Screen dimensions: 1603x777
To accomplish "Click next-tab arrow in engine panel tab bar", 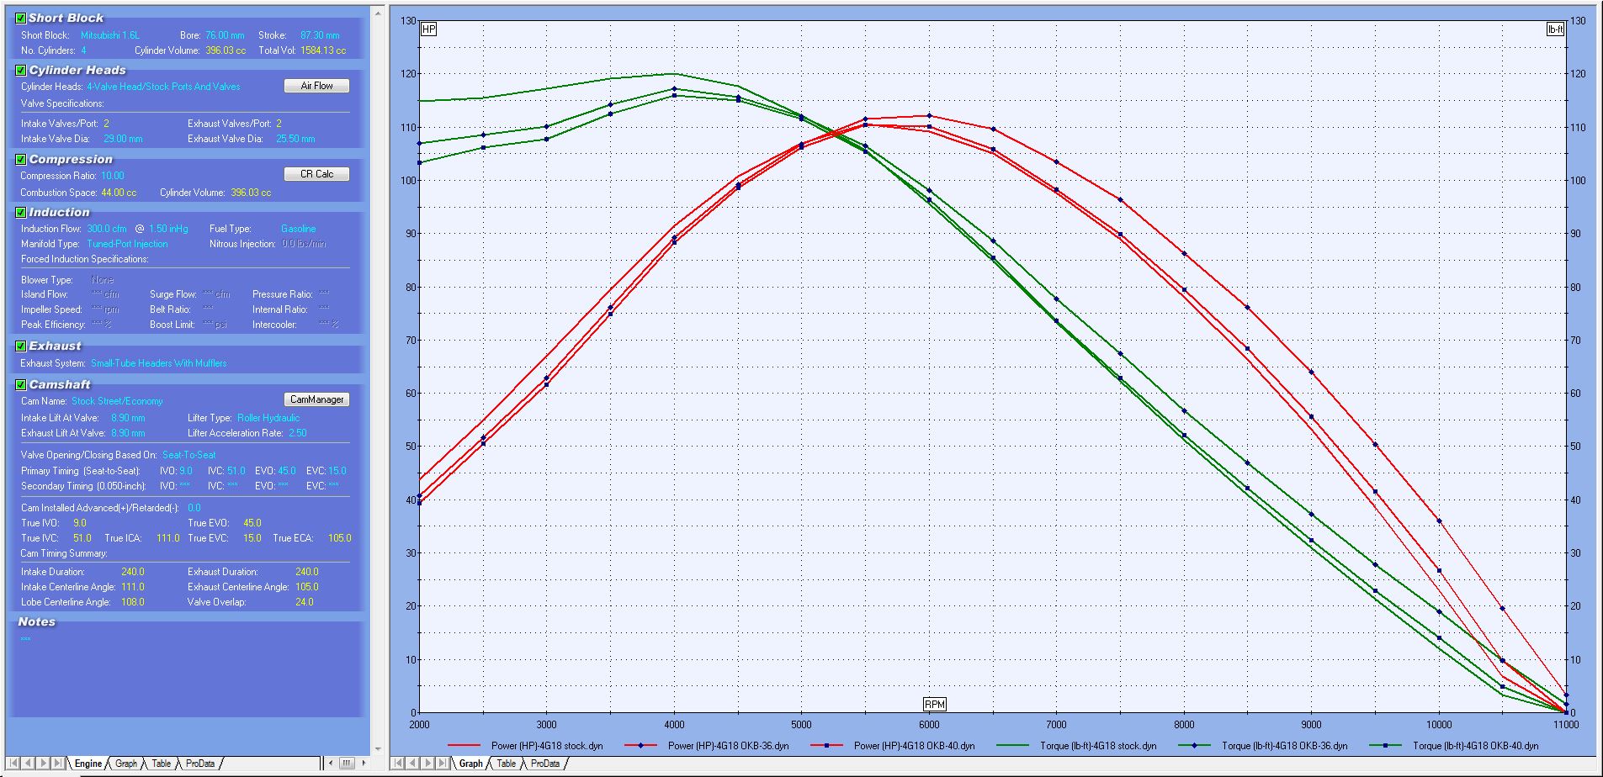I will (44, 764).
